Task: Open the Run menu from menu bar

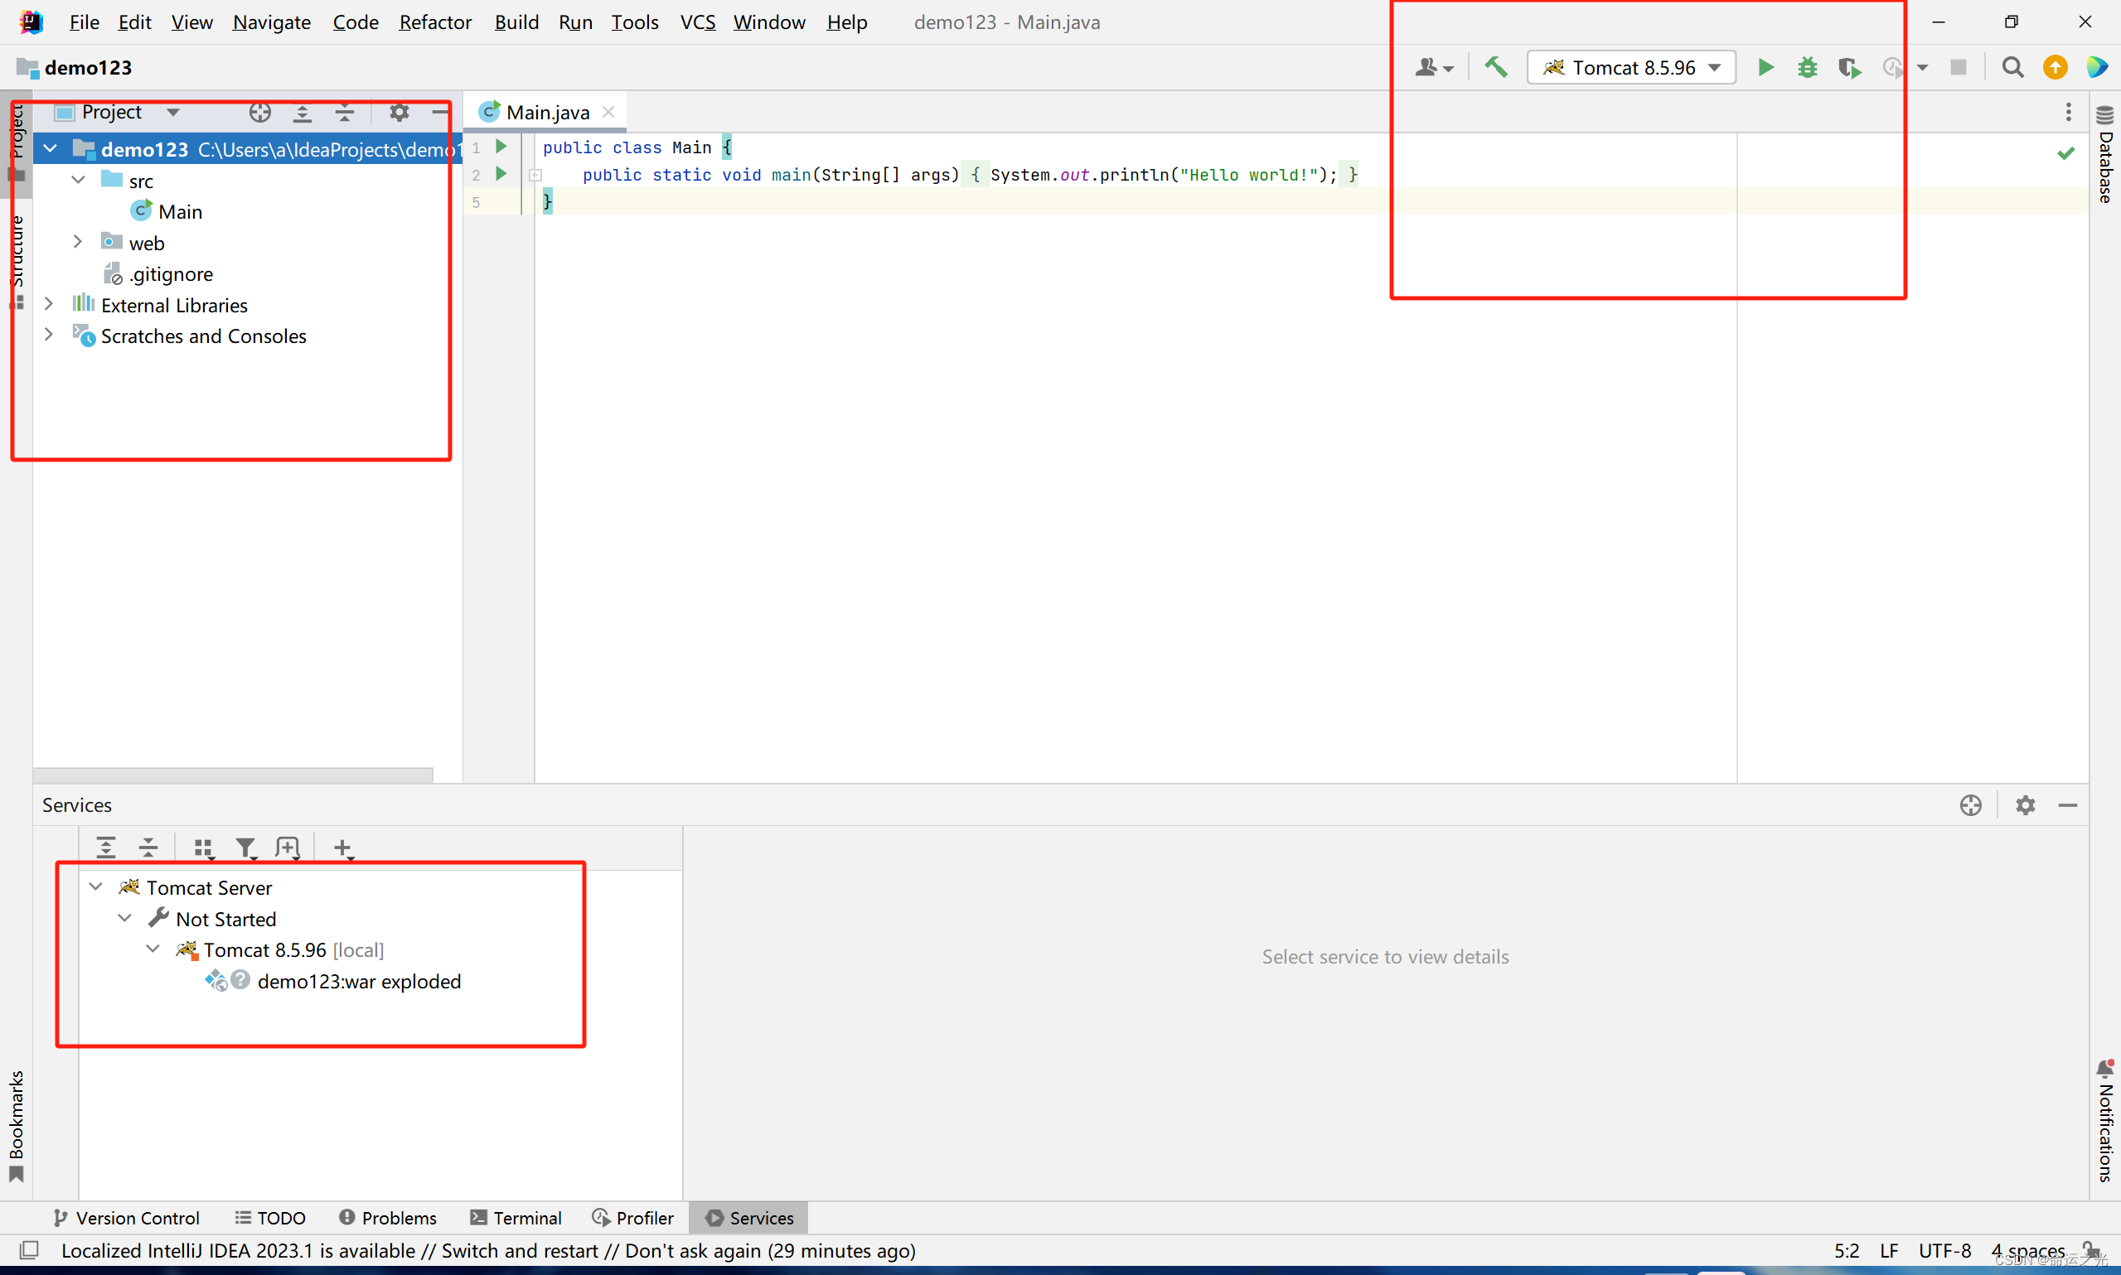Action: coord(574,22)
